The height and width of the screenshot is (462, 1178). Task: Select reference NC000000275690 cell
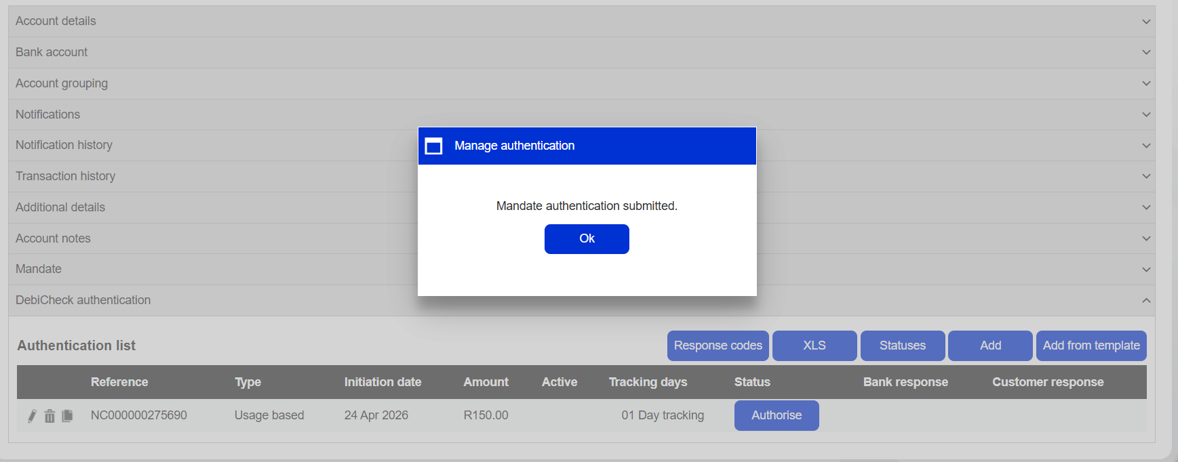click(139, 415)
